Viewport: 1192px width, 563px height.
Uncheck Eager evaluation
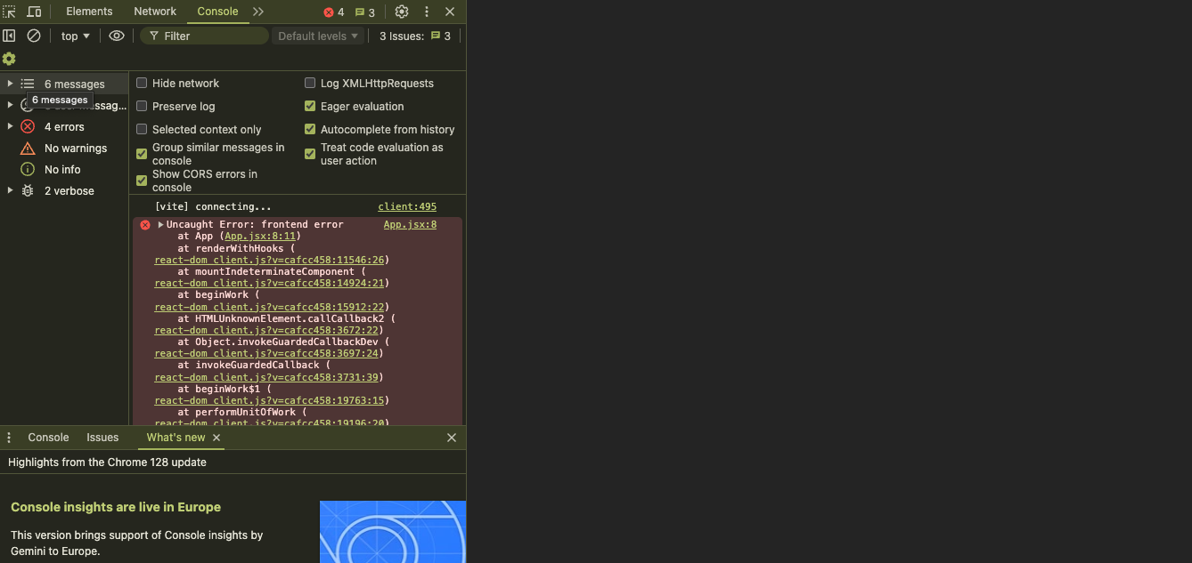[310, 106]
